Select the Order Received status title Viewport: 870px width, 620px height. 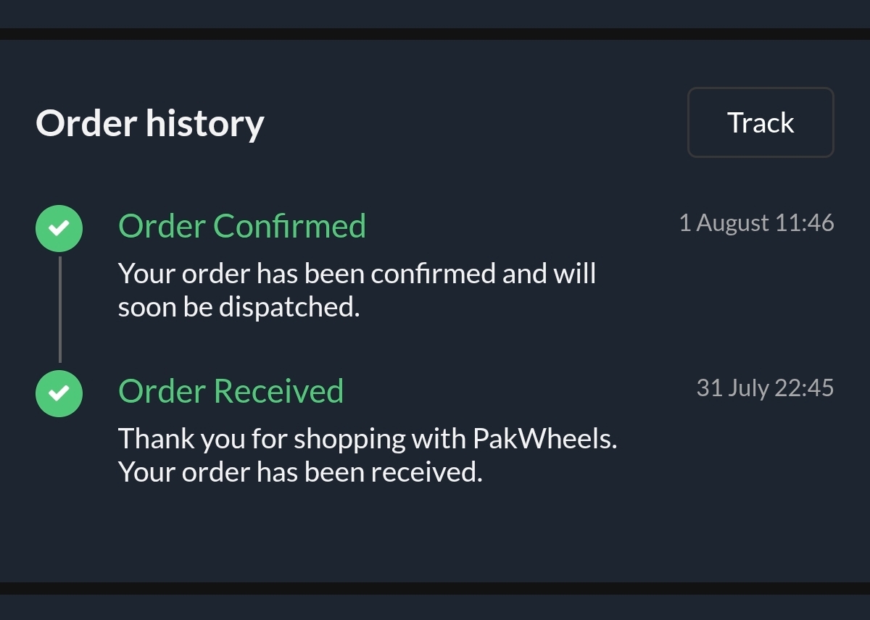tap(231, 391)
